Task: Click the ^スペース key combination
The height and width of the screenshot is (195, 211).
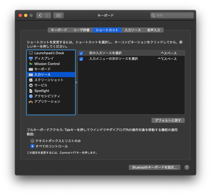Action: point(169,53)
